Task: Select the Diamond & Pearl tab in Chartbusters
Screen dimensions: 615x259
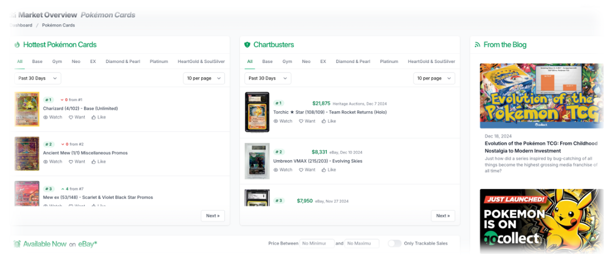Action: [353, 62]
